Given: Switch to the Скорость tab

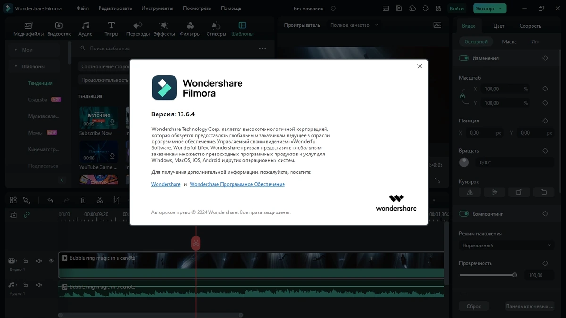Looking at the screenshot, I should (530, 26).
